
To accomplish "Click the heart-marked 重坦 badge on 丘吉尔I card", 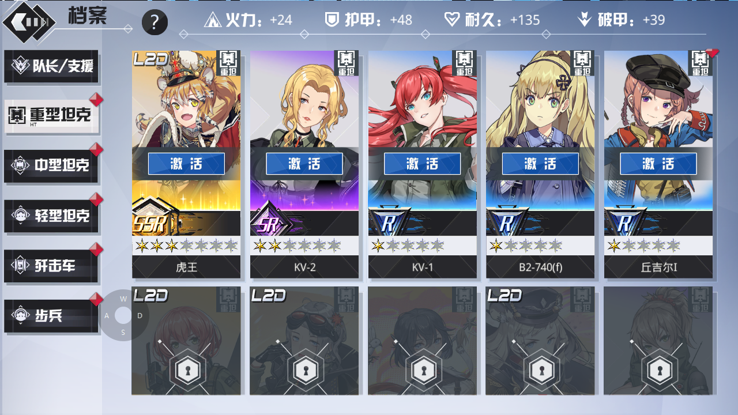I will click(x=701, y=63).
